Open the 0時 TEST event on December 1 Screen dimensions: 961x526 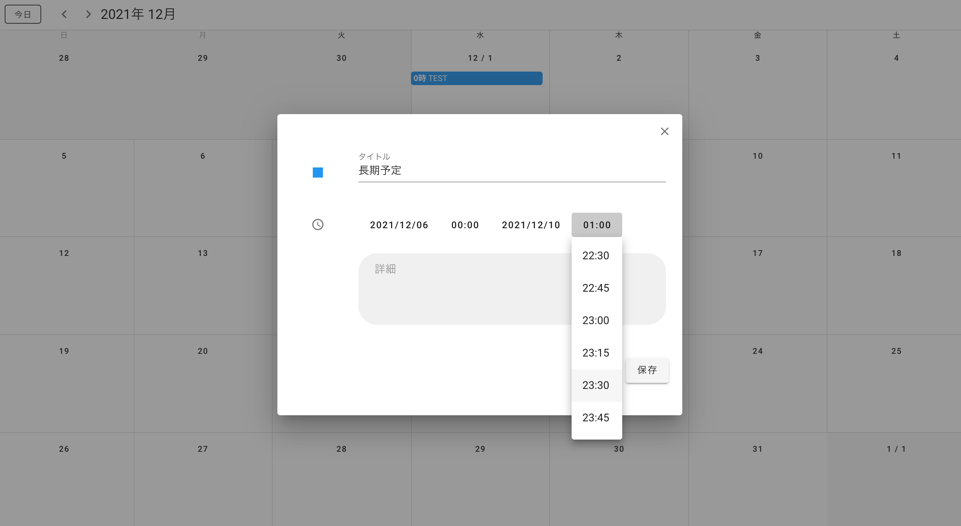(476, 78)
